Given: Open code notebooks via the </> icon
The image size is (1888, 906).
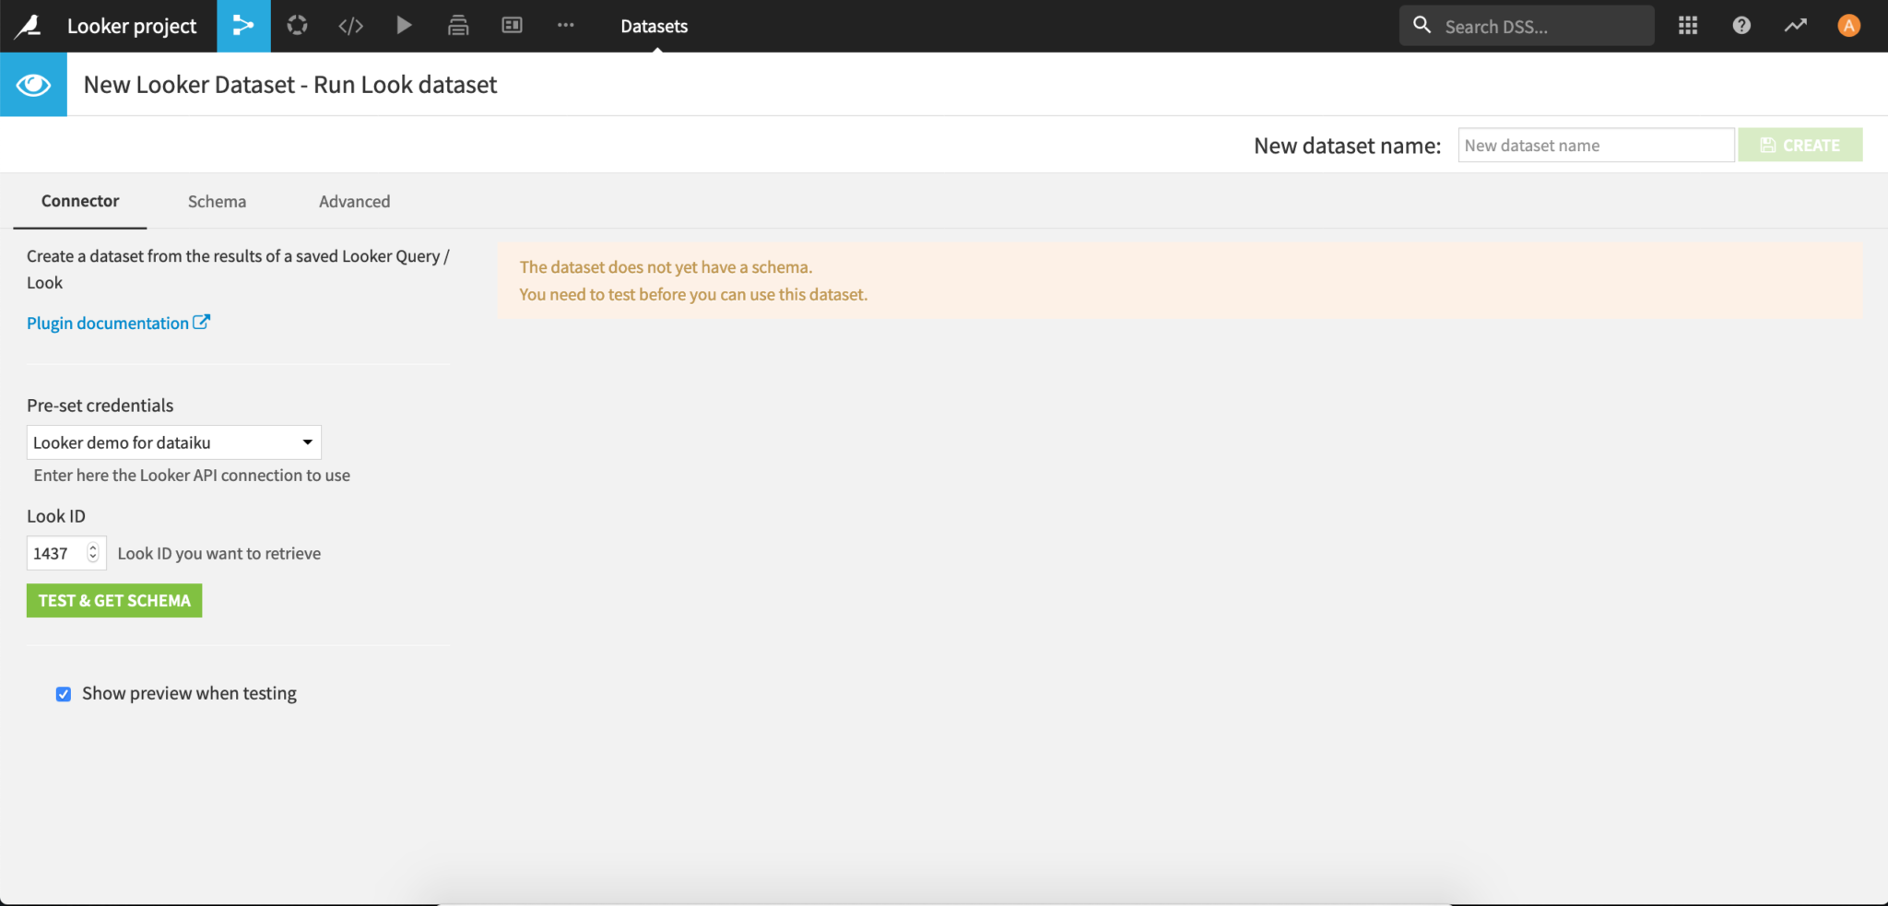Looking at the screenshot, I should tap(350, 25).
